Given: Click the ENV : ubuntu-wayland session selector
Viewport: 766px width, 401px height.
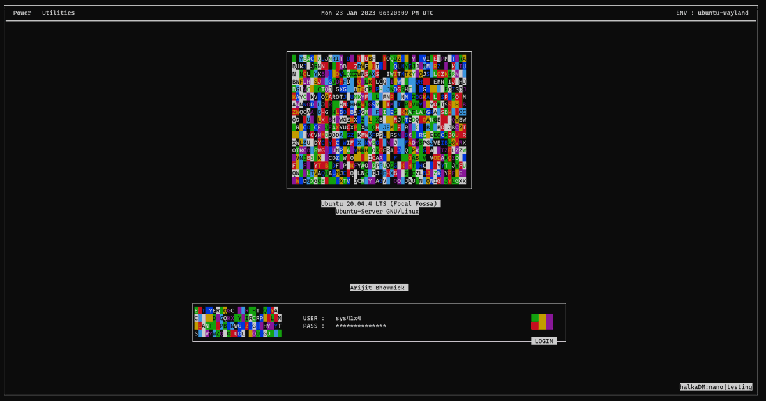Looking at the screenshot, I should pyautogui.click(x=712, y=13).
